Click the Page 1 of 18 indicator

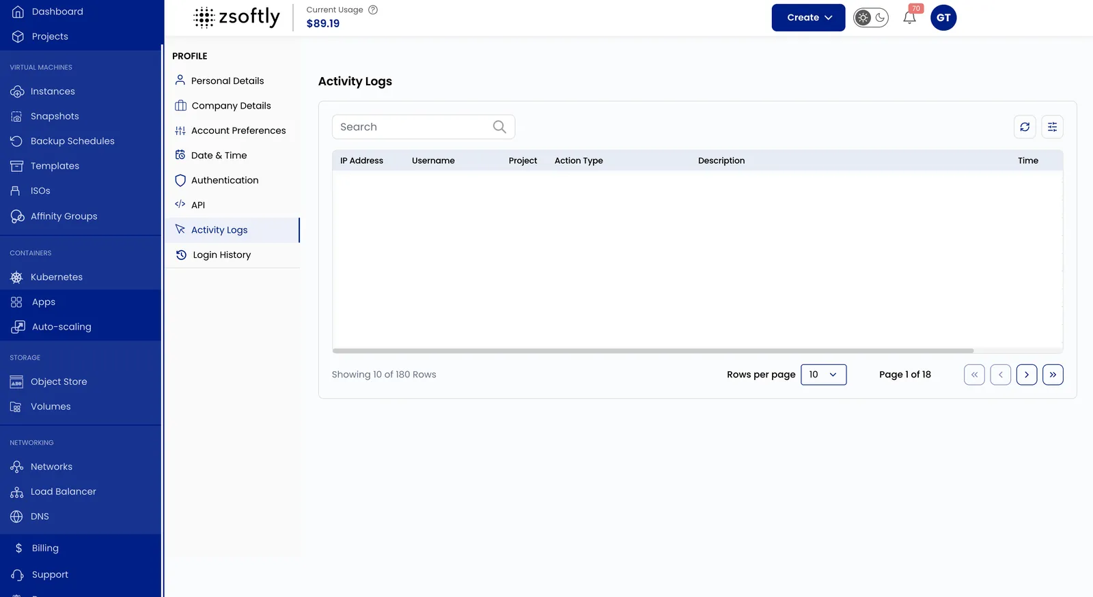904,375
